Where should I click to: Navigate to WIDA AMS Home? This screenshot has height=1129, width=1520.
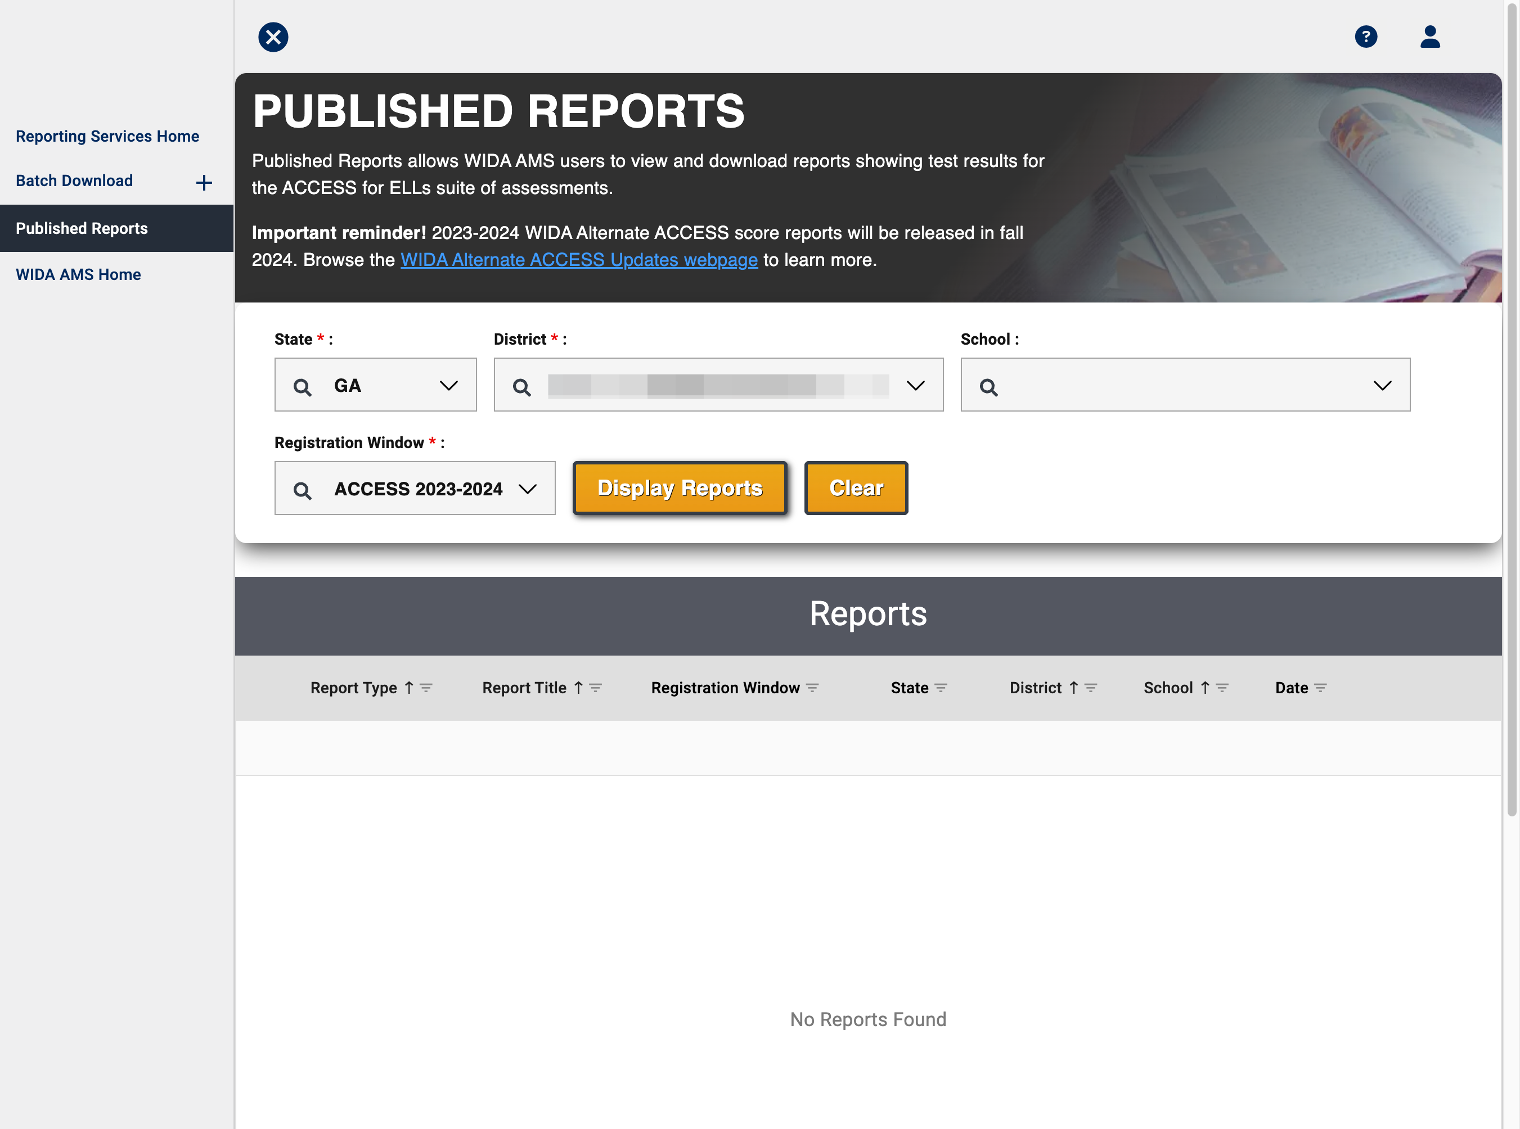point(78,274)
